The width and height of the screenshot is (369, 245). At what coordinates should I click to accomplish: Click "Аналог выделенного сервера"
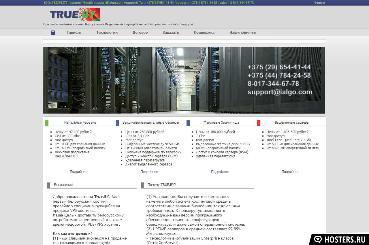coord(149,164)
